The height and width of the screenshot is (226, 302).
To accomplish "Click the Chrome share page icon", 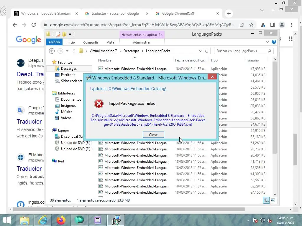I will pyautogui.click(x=242, y=25).
